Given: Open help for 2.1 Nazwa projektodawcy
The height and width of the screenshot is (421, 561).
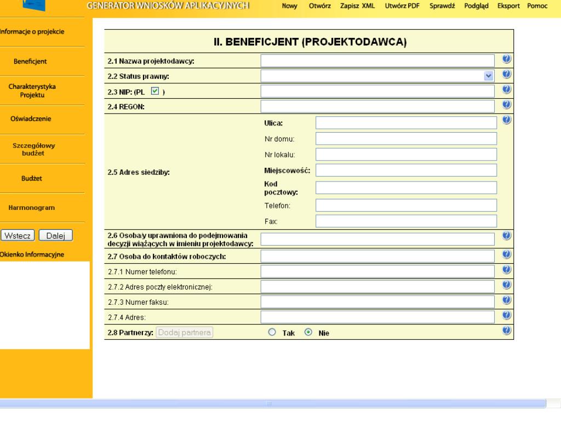Looking at the screenshot, I should pyautogui.click(x=506, y=59).
